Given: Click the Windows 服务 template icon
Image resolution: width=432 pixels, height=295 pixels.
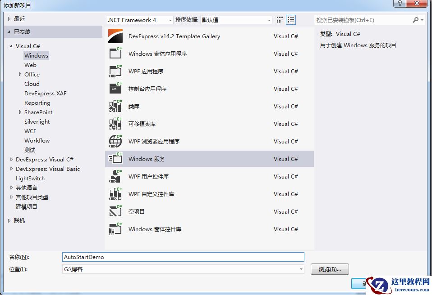Looking at the screenshot, I should pos(115,158).
